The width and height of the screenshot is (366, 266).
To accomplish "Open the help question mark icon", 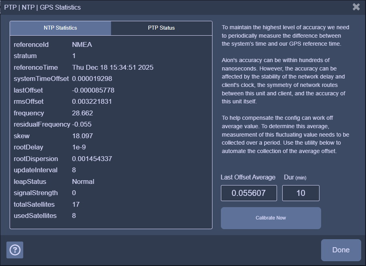I will [15, 250].
